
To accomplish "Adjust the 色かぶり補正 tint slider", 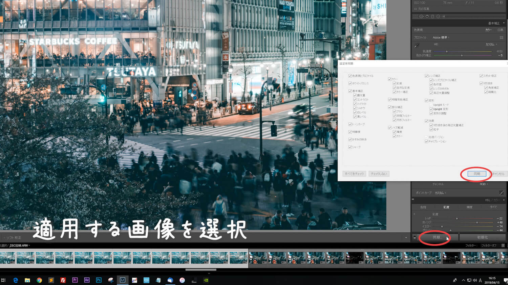I will [x=463, y=55].
